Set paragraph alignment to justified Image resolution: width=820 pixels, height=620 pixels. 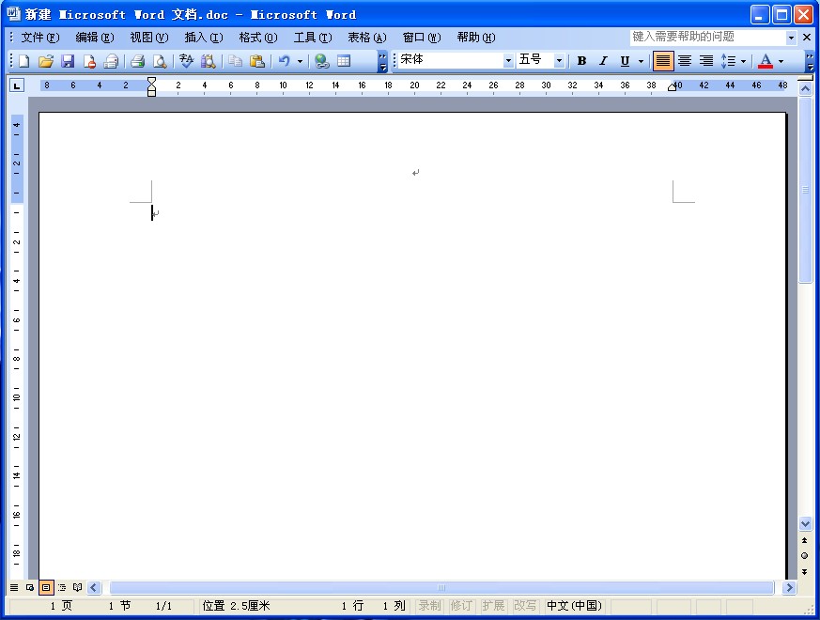[x=662, y=61]
